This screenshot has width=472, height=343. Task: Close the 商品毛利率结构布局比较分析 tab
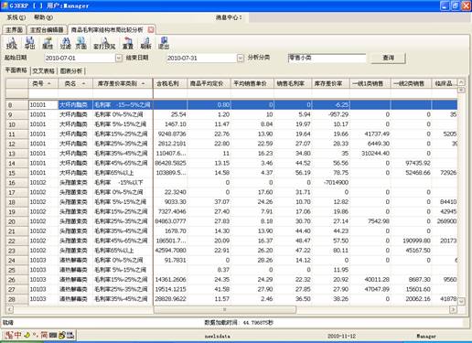click(x=151, y=29)
